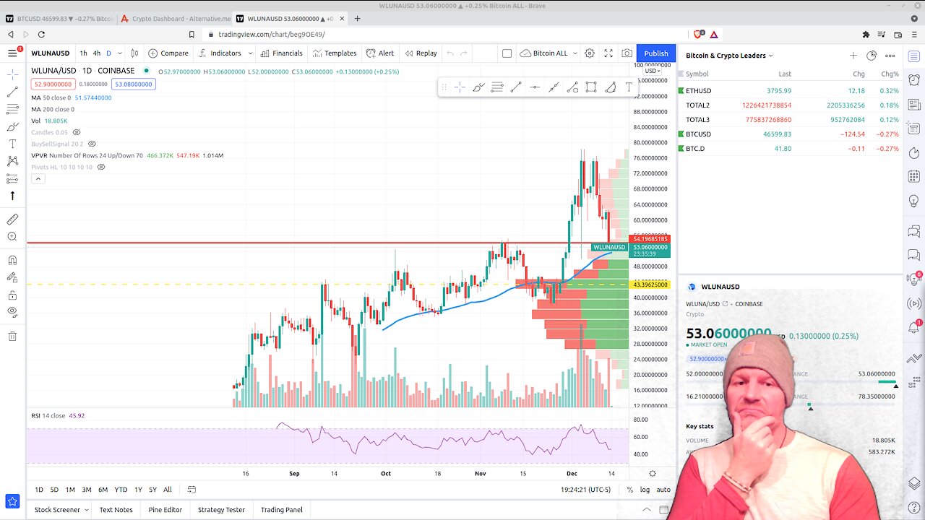Select the Text tool in left toolbar
This screenshot has height=520, width=925.
pos(12,144)
